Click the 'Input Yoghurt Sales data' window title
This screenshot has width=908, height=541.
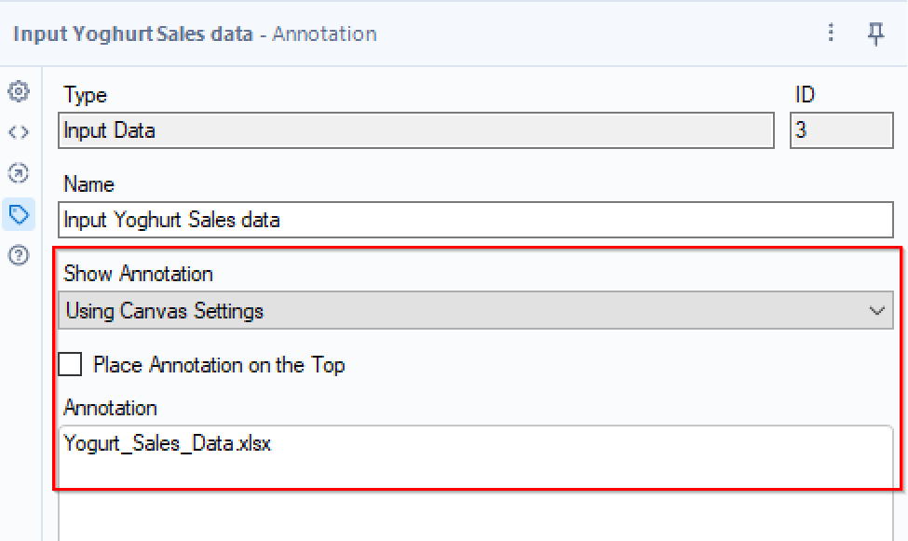[x=133, y=34]
